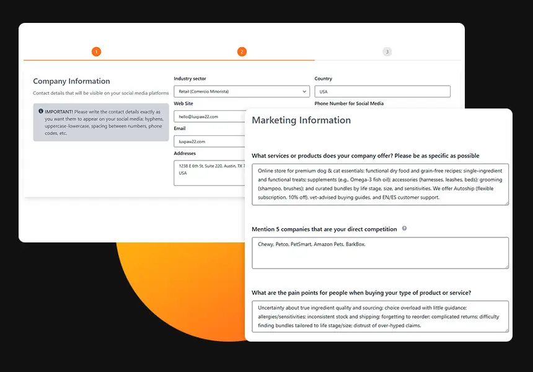Click resize handle of competitors textarea
The width and height of the screenshot is (533, 372).
(x=506, y=266)
